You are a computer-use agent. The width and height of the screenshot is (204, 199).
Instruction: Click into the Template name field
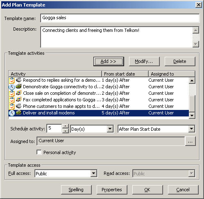120,18
